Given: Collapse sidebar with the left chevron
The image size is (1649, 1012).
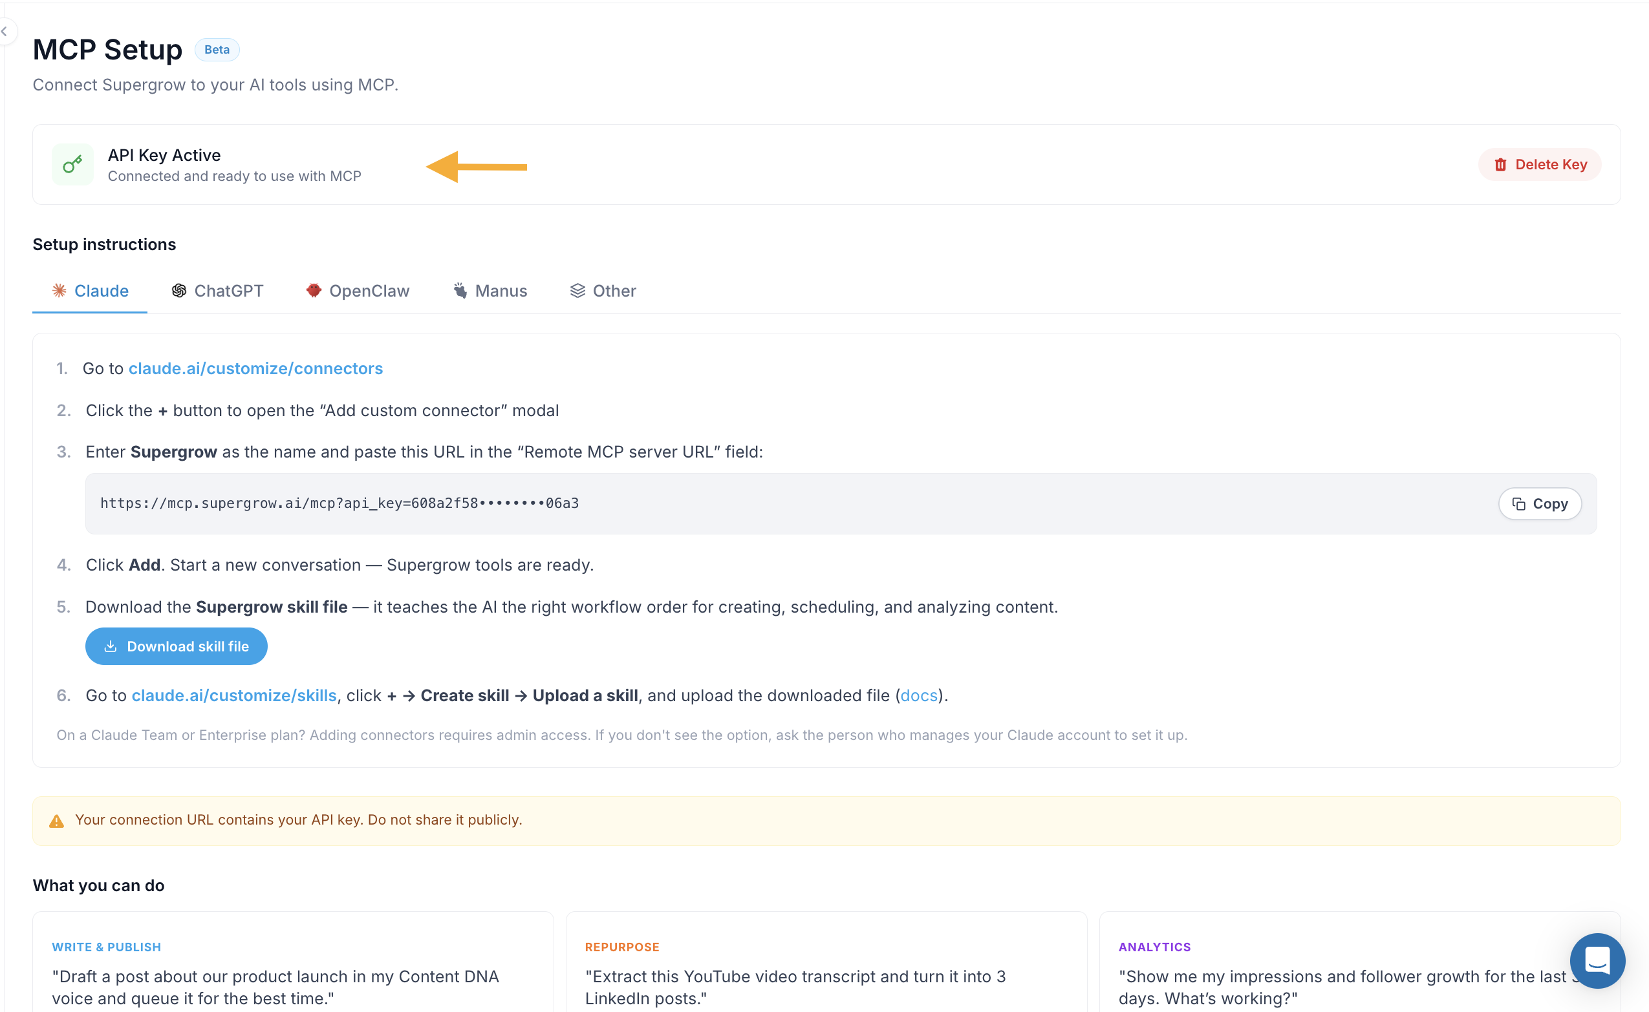Looking at the screenshot, I should [5, 31].
